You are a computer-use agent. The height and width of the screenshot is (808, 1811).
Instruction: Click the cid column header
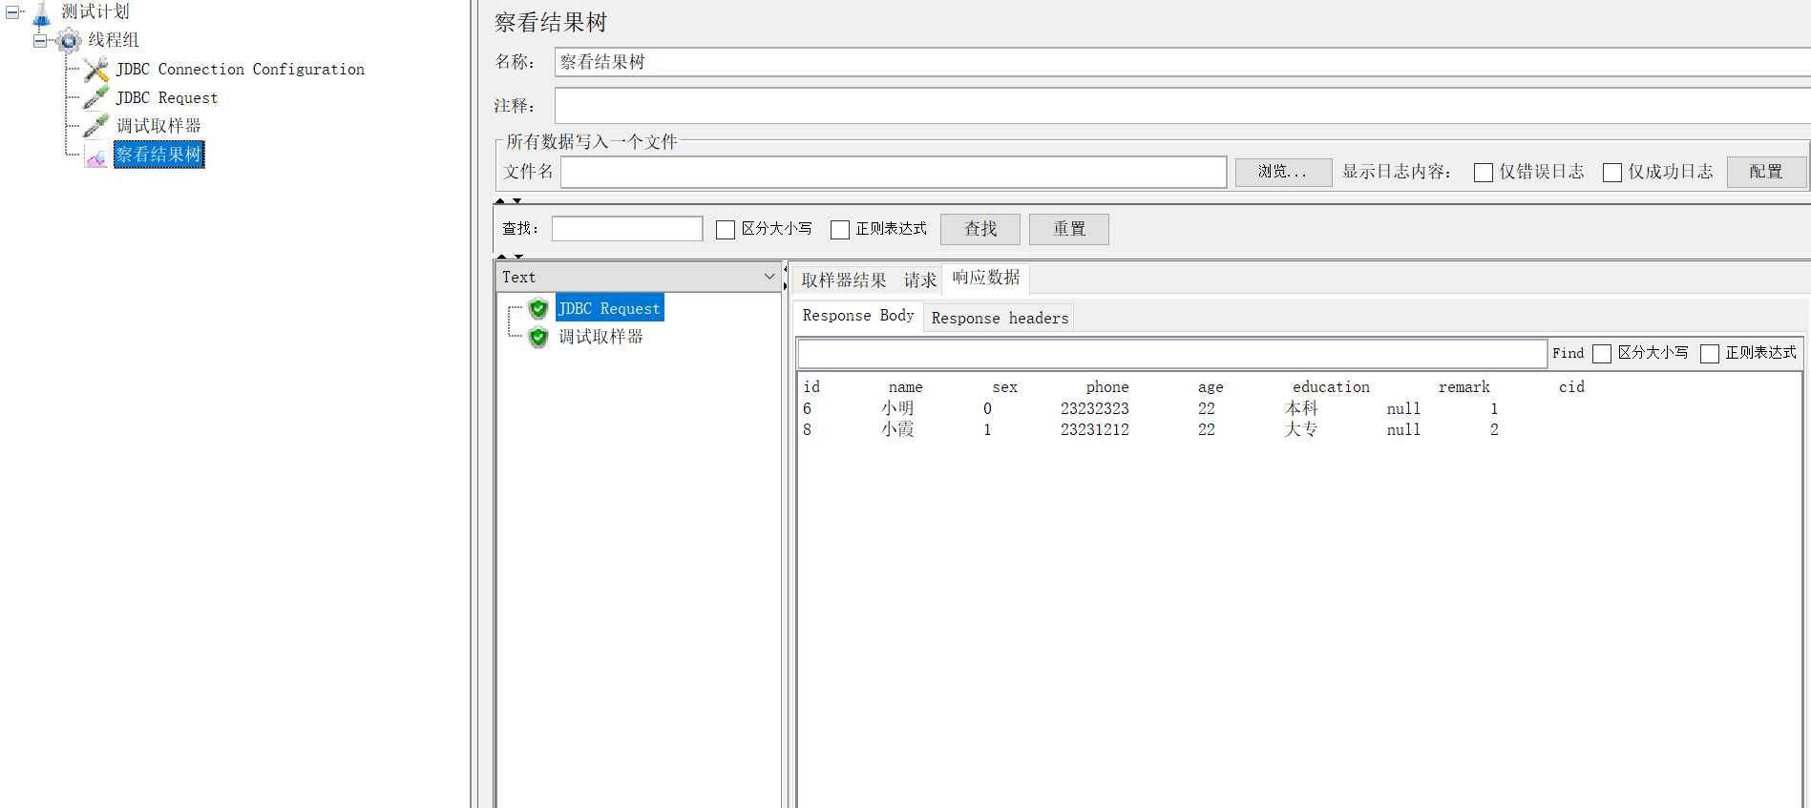(x=1571, y=387)
